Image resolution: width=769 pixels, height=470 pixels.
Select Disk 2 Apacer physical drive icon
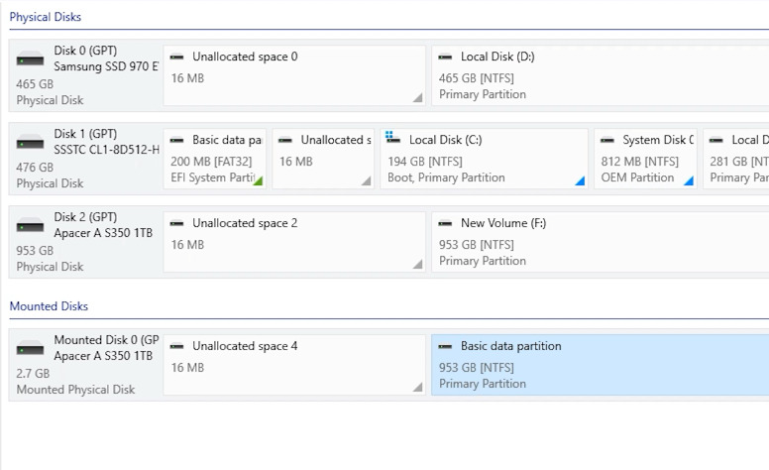click(x=30, y=227)
